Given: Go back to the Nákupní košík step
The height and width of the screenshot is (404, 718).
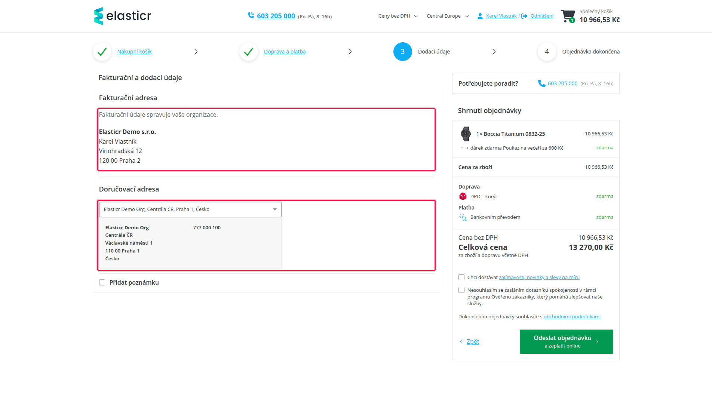Looking at the screenshot, I should click(134, 52).
